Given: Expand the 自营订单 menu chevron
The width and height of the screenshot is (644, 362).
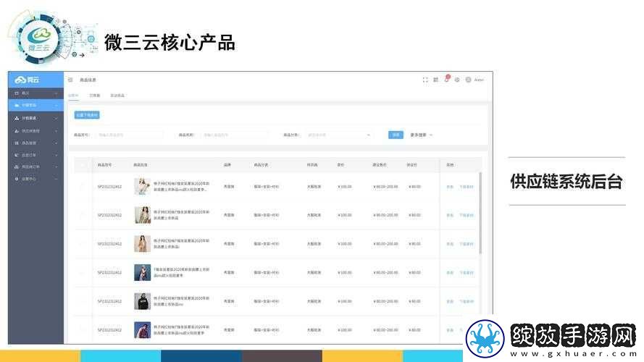Looking at the screenshot, I should click(56, 155).
